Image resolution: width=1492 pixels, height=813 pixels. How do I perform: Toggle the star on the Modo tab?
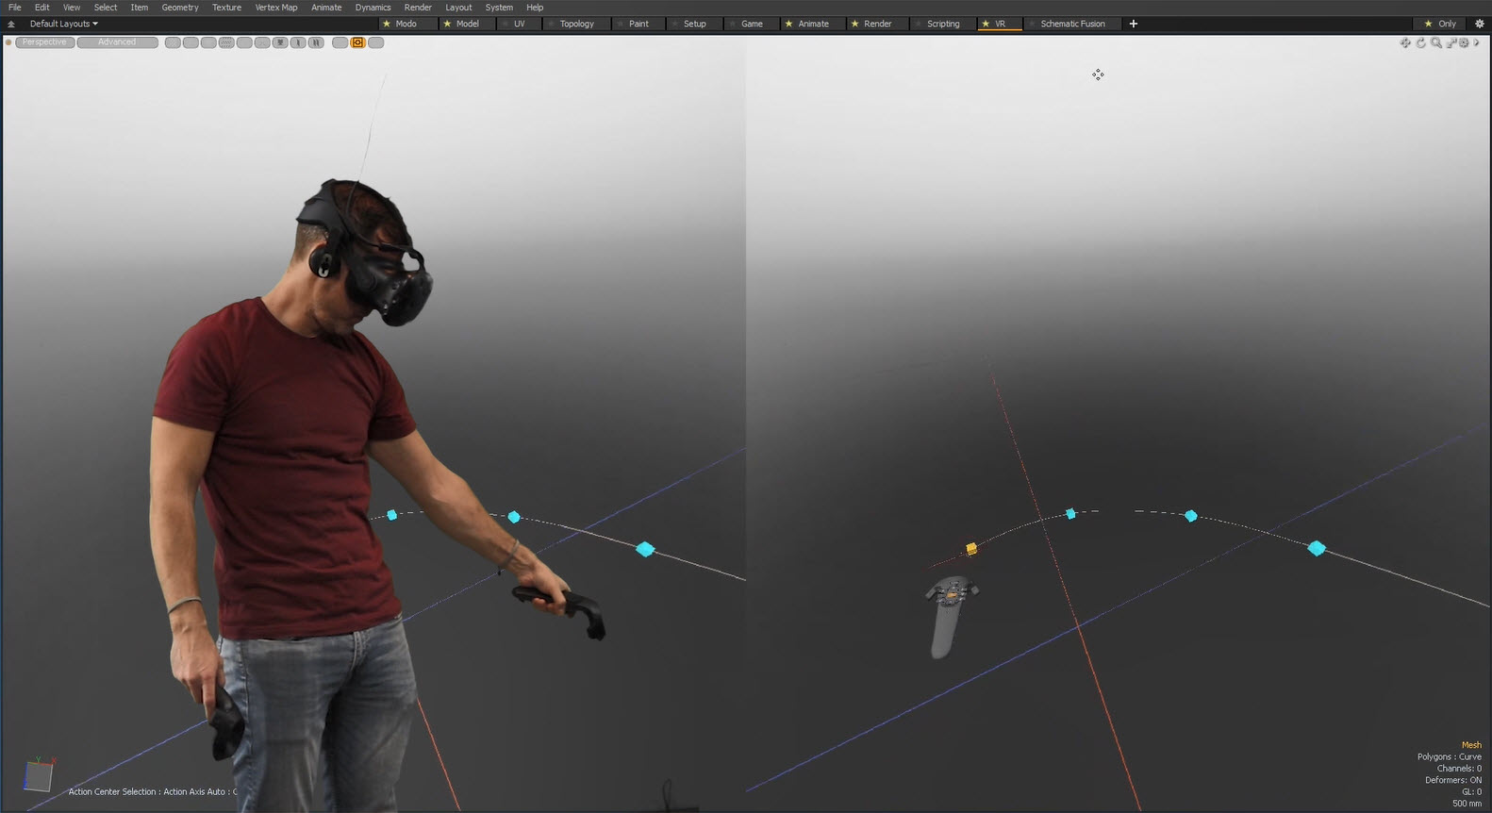pyautogui.click(x=387, y=24)
